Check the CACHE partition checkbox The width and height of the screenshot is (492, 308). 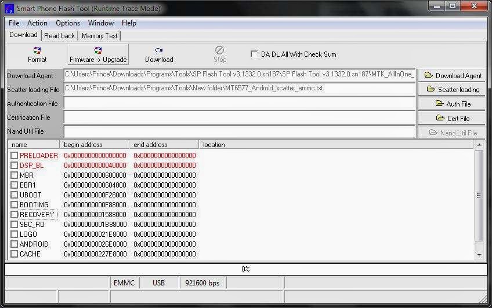tap(14, 254)
